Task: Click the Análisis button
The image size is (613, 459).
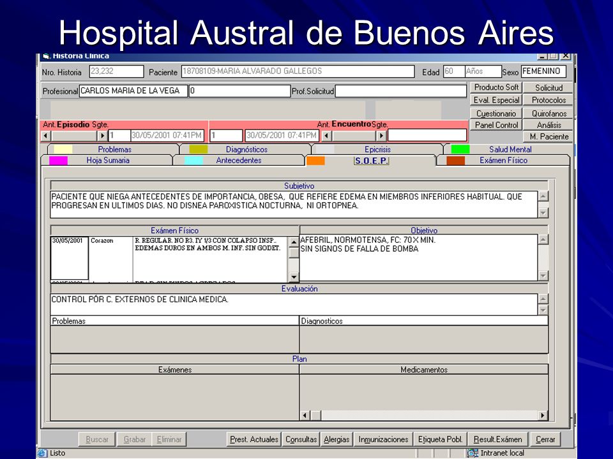Action: [549, 125]
